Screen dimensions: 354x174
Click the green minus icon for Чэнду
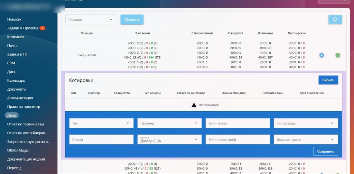point(338,55)
